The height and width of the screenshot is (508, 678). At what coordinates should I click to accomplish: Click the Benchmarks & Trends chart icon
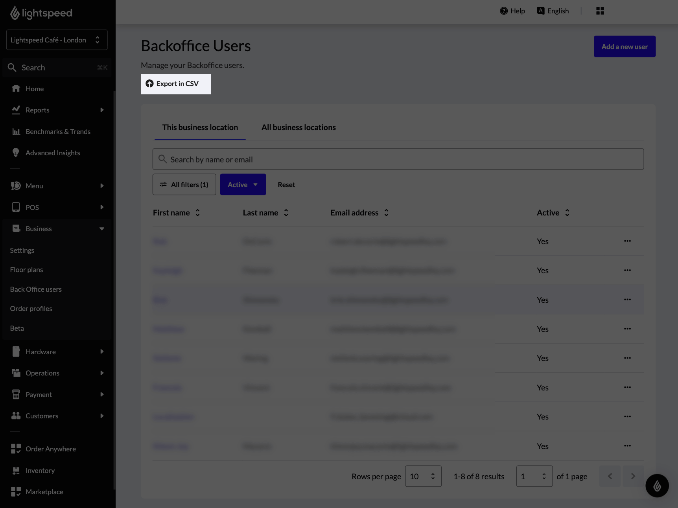[x=16, y=132]
